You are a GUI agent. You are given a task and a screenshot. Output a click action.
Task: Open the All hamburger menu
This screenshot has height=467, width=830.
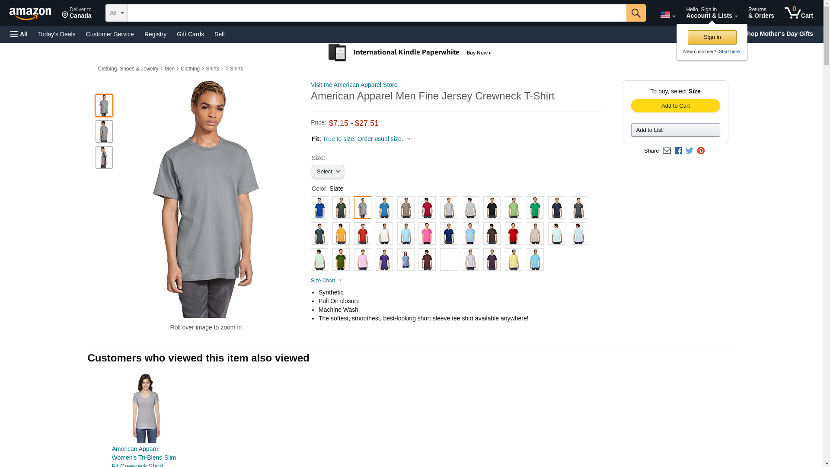[19, 34]
